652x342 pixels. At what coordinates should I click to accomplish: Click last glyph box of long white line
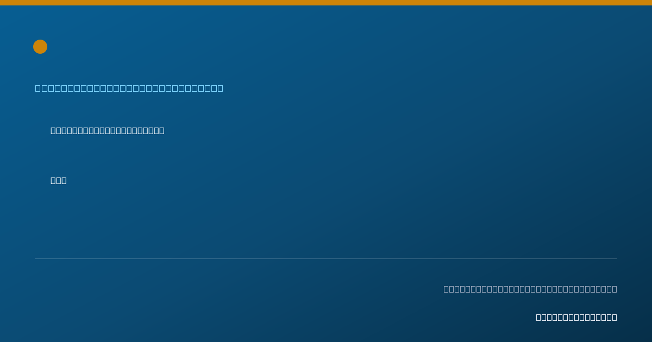162,130
